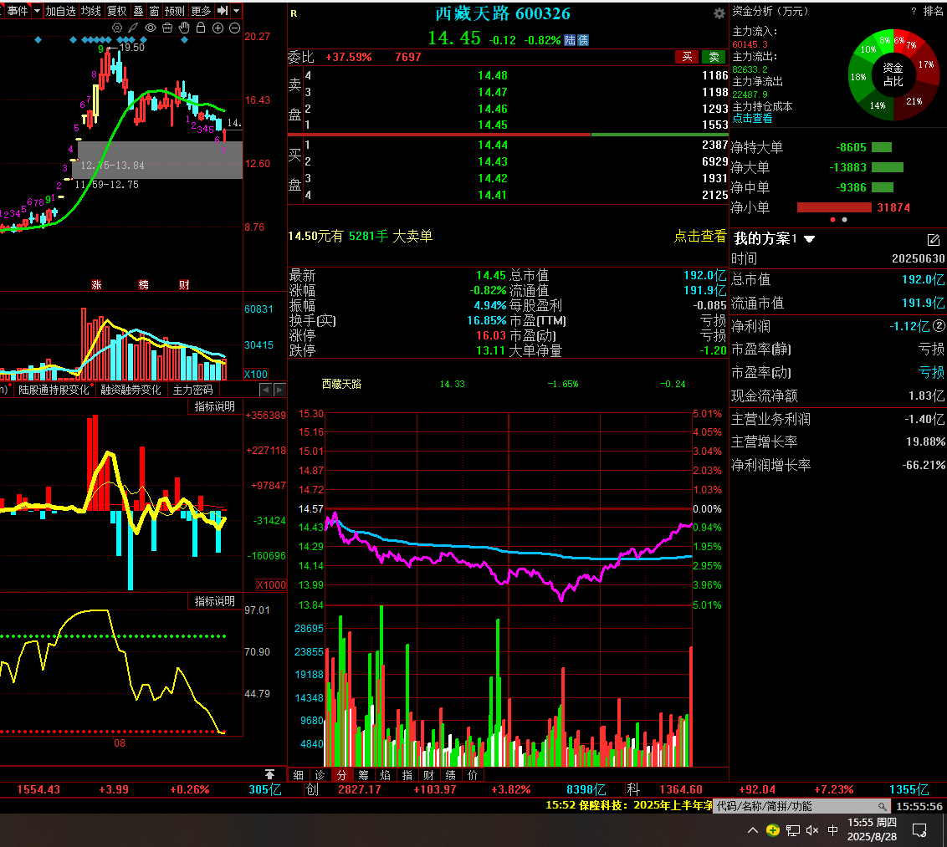Viewport: 947px width, 847px height.
Task: Click 陆 Stock Connect badge
Action: [x=571, y=40]
